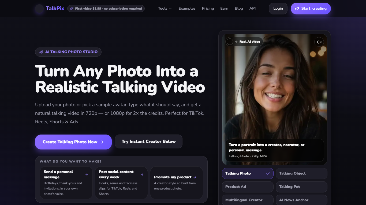Viewport: 366px width, 205px height.
Task: Unmute the video with the speaker icon
Action: click(x=319, y=42)
